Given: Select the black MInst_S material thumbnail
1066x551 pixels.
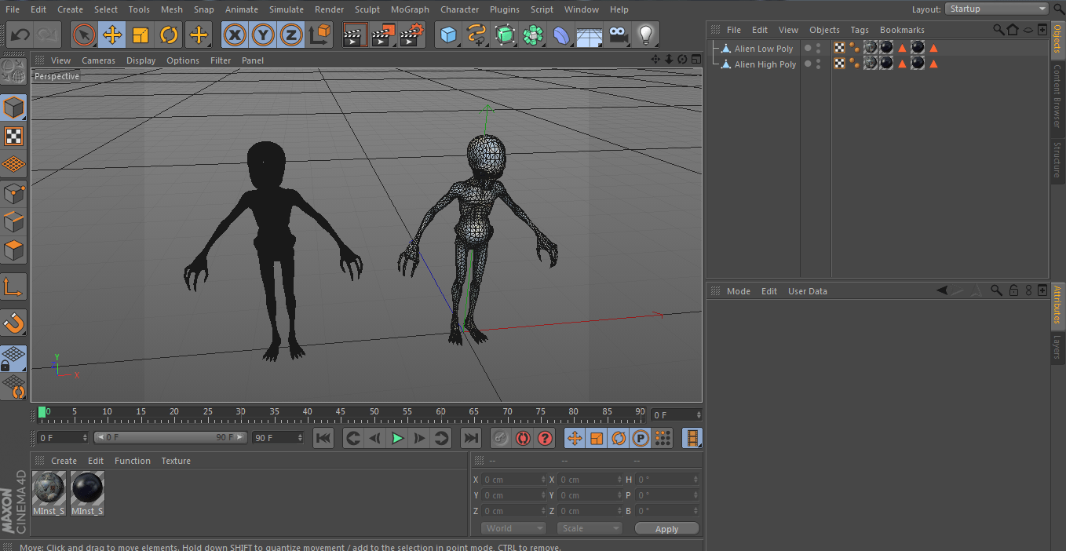Looking at the screenshot, I should pos(87,489).
